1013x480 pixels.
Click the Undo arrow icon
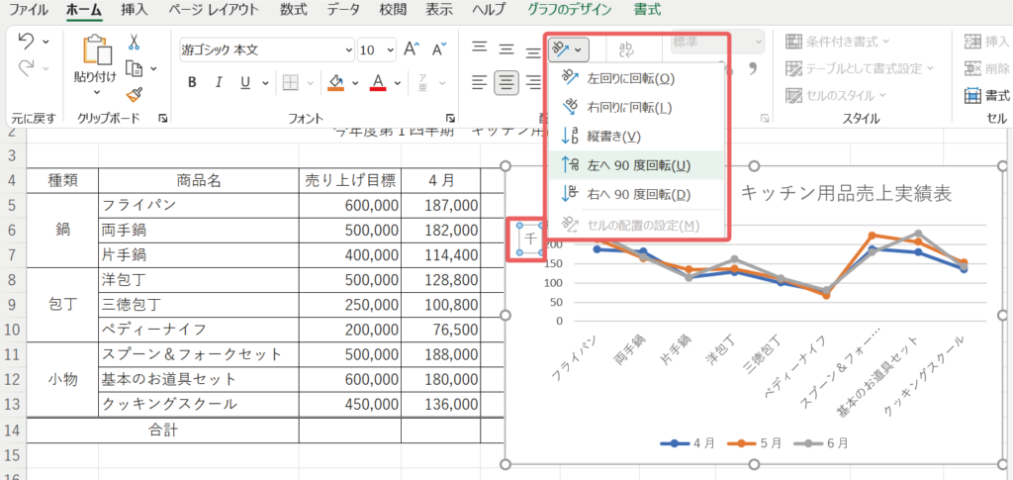click(x=27, y=42)
